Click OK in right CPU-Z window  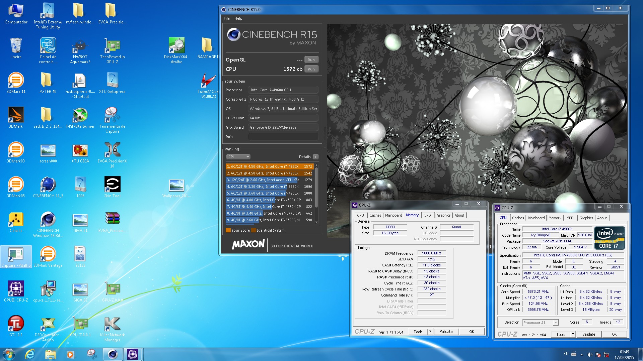point(614,334)
